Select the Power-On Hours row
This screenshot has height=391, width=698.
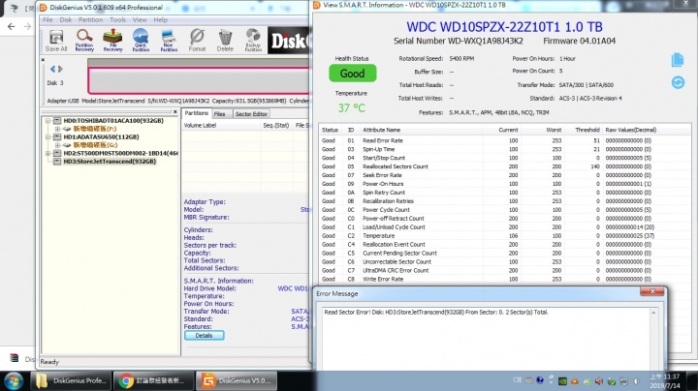pos(505,184)
